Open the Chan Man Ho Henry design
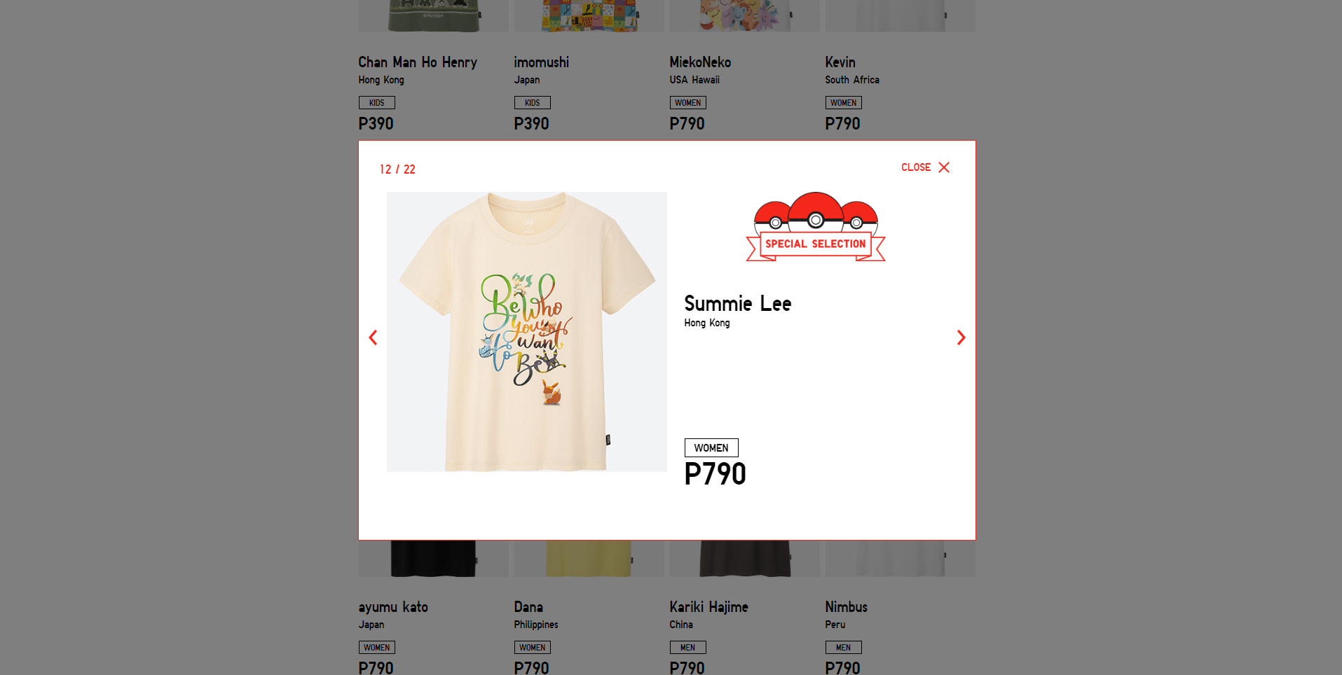Screen dimensions: 1342x675 (x=418, y=62)
